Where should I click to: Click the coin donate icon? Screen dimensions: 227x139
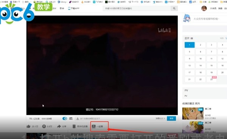pos(44,127)
